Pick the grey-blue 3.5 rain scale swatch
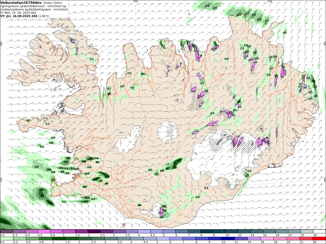This screenshot has height=244, width=326. click(x=124, y=239)
